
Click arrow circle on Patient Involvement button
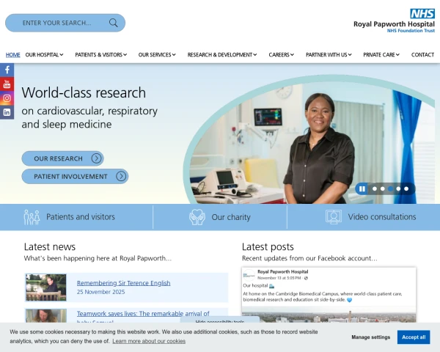click(x=121, y=176)
